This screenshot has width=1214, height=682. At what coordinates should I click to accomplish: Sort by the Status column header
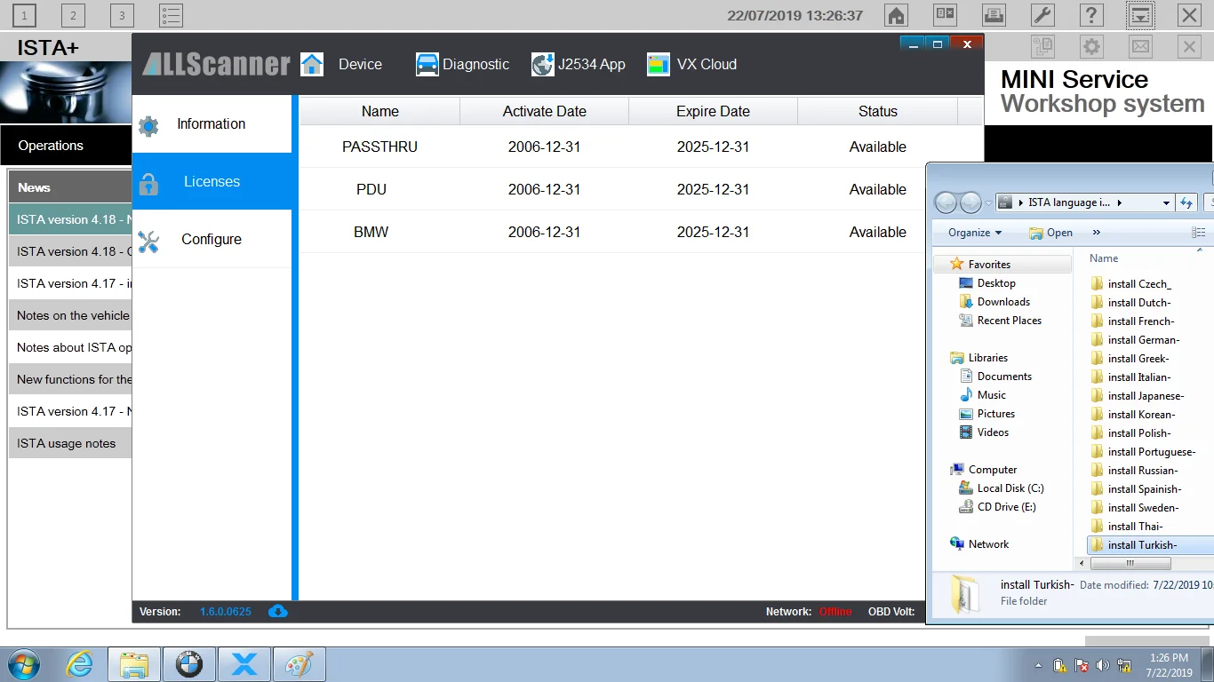[877, 111]
